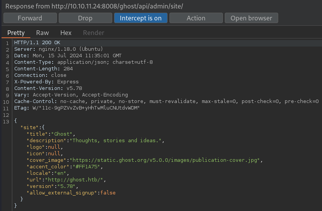Switch to the Hex tab
The height and width of the screenshot is (211, 322).
66,33
